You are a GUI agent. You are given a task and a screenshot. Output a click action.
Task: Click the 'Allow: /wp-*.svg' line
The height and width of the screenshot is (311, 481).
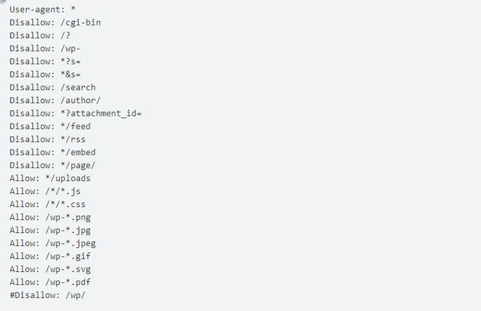pos(50,269)
